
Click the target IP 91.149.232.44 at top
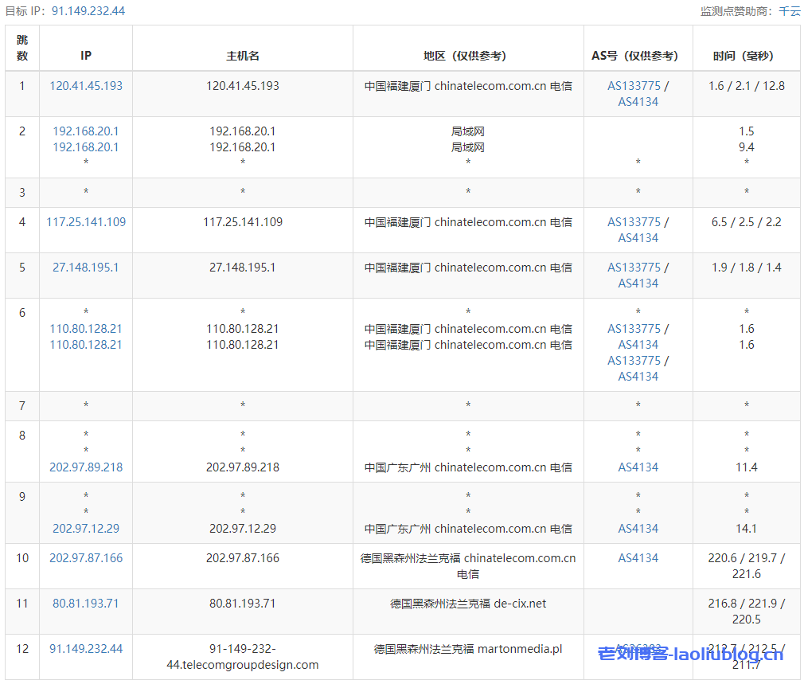(88, 11)
